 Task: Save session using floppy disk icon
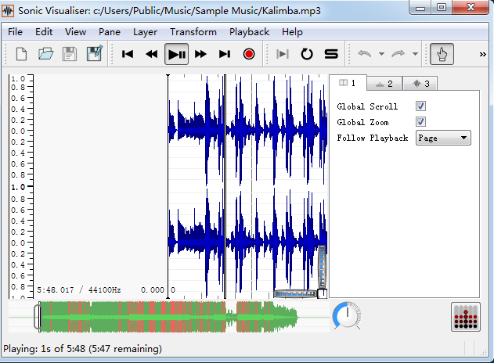[x=70, y=54]
